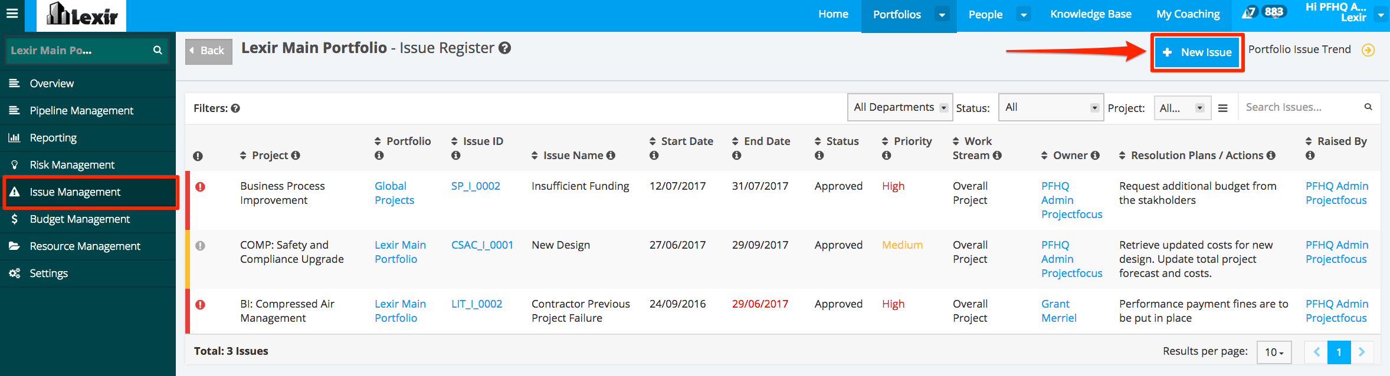Image resolution: width=1390 pixels, height=376 pixels.
Task: Sort by Priority column
Action: (885, 141)
